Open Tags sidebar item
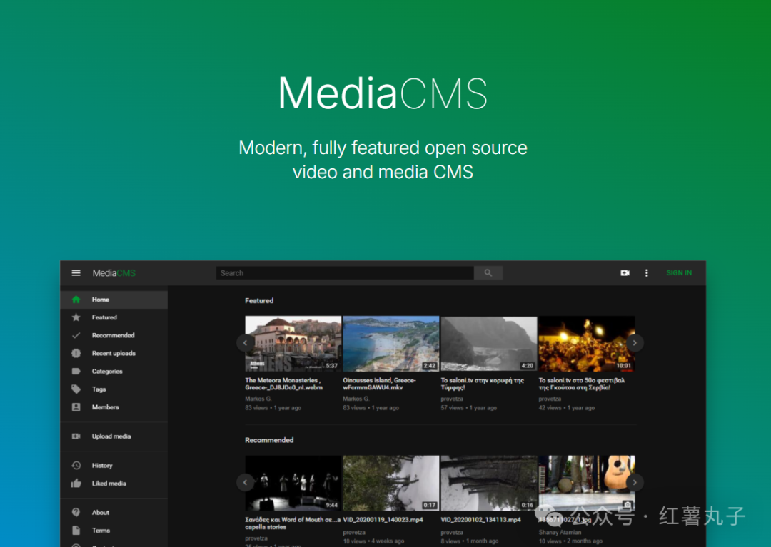771x547 pixels. tap(114, 389)
